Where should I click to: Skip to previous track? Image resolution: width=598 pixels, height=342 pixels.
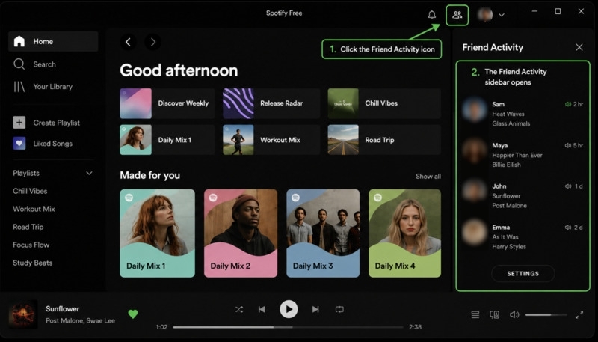(262, 309)
